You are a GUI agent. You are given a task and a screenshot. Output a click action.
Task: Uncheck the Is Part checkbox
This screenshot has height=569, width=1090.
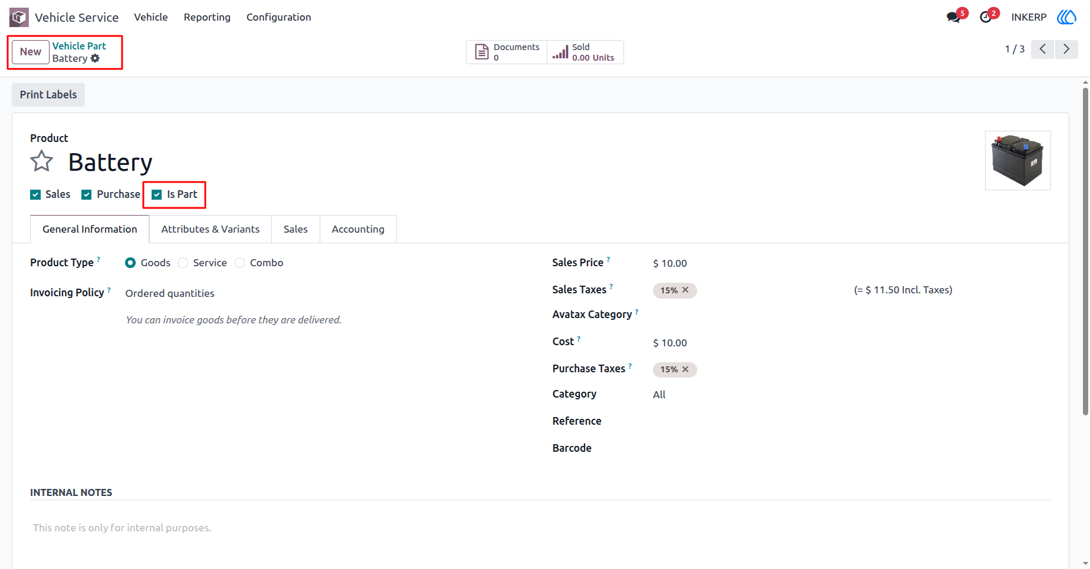click(x=157, y=195)
